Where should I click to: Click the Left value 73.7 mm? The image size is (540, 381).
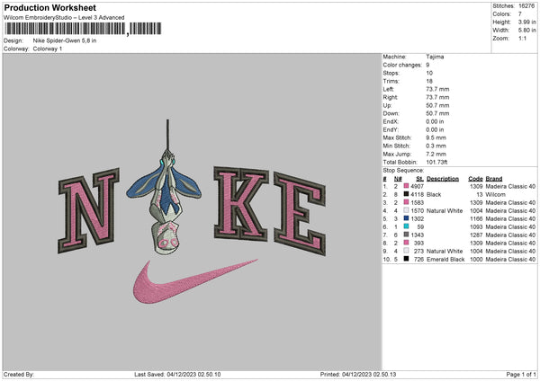click(437, 89)
